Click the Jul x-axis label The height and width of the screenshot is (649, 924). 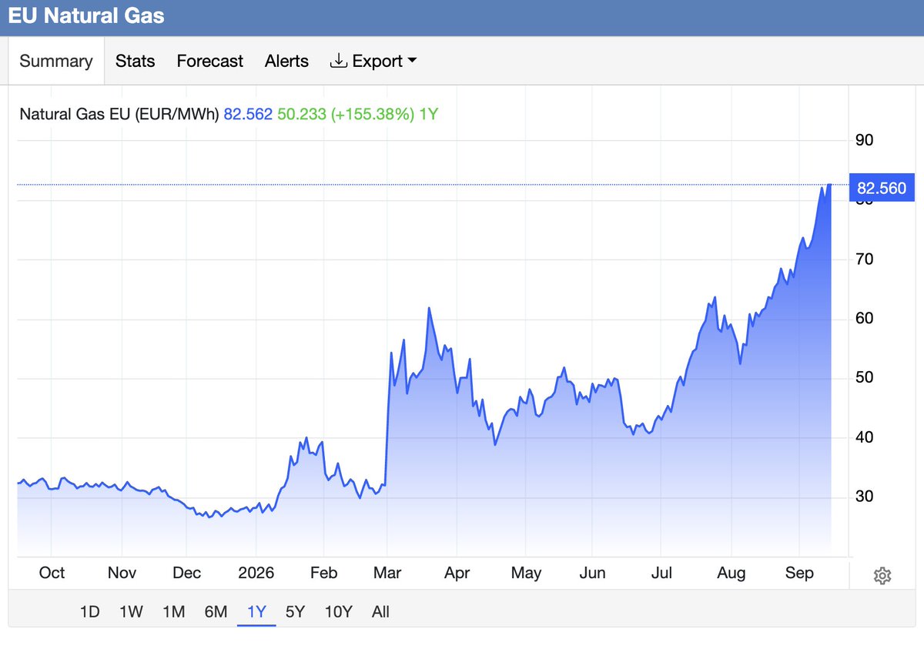[661, 574]
